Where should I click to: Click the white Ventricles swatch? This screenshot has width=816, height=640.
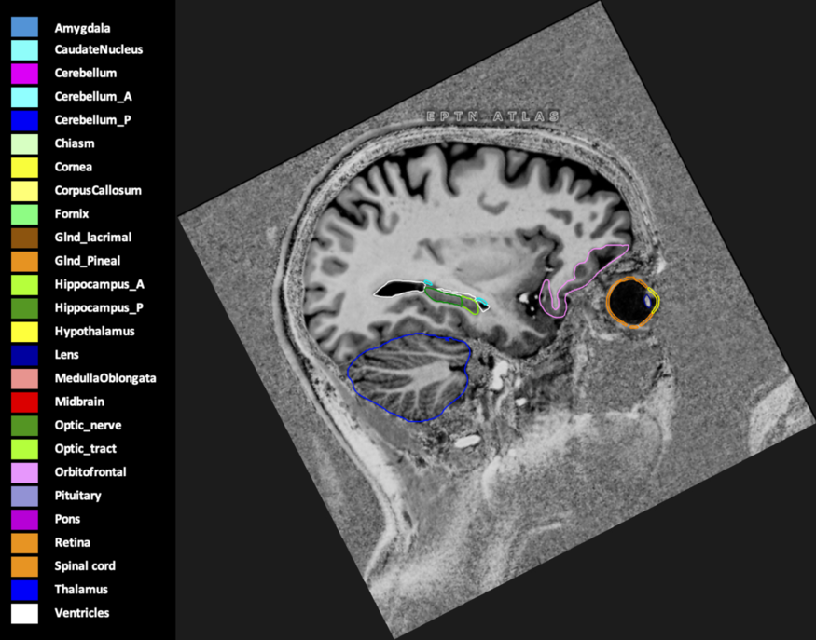tap(24, 613)
